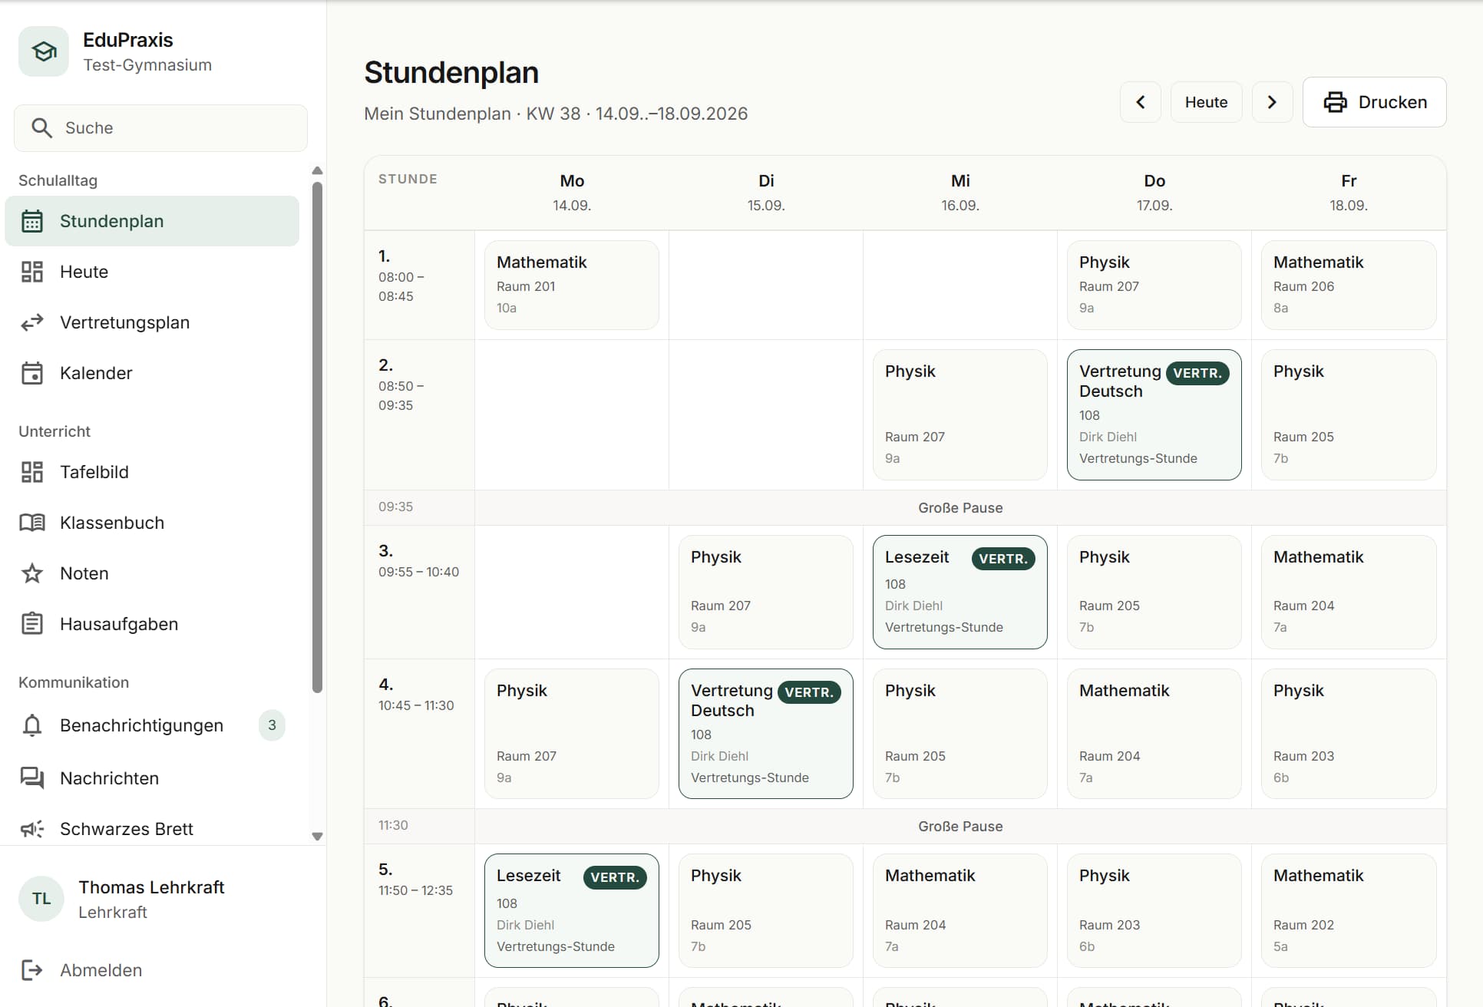Click the notification count badge 3
The width and height of the screenshot is (1483, 1007).
point(272,725)
